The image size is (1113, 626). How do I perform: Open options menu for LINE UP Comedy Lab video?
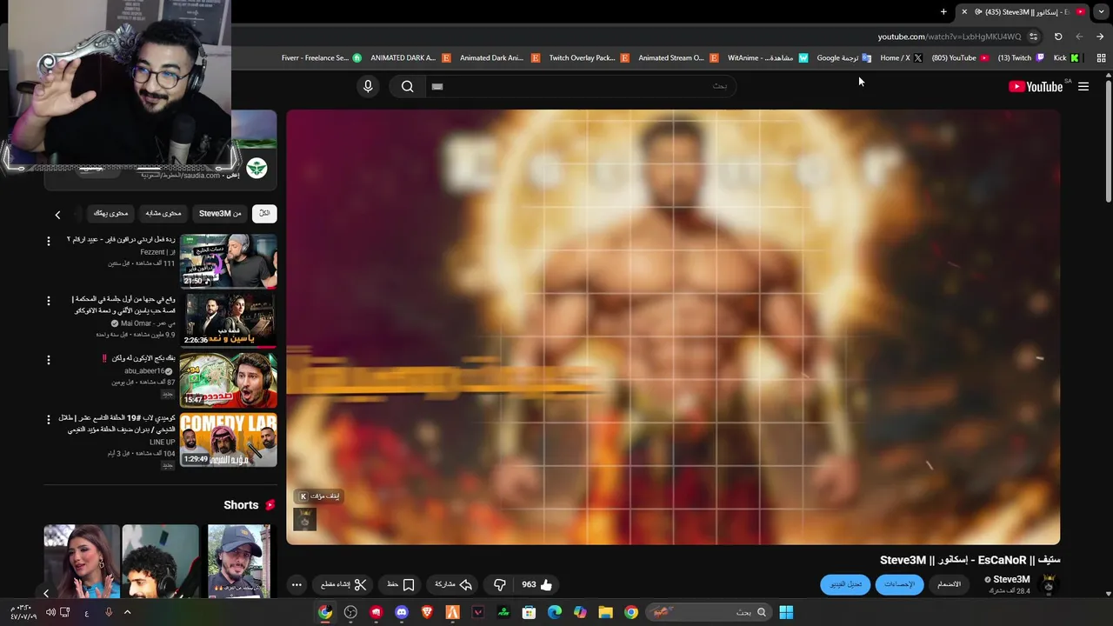pyautogui.click(x=49, y=419)
